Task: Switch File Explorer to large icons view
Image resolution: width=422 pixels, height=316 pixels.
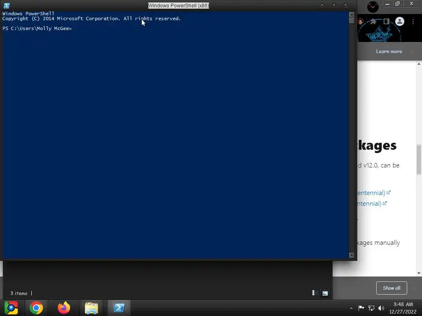Action: pos(325,293)
